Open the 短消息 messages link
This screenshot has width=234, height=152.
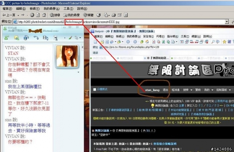175,90
